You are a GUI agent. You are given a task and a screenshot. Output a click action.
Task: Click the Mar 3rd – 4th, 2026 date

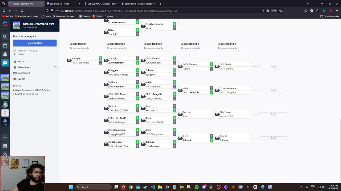pyautogui.click(x=28, y=51)
